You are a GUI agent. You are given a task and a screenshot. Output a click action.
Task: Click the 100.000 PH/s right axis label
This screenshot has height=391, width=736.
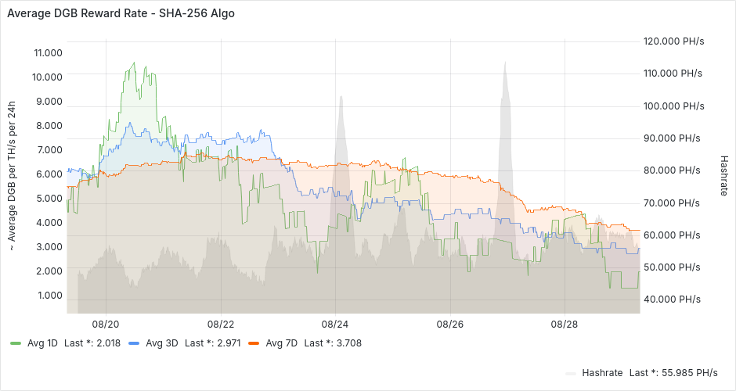(x=673, y=106)
